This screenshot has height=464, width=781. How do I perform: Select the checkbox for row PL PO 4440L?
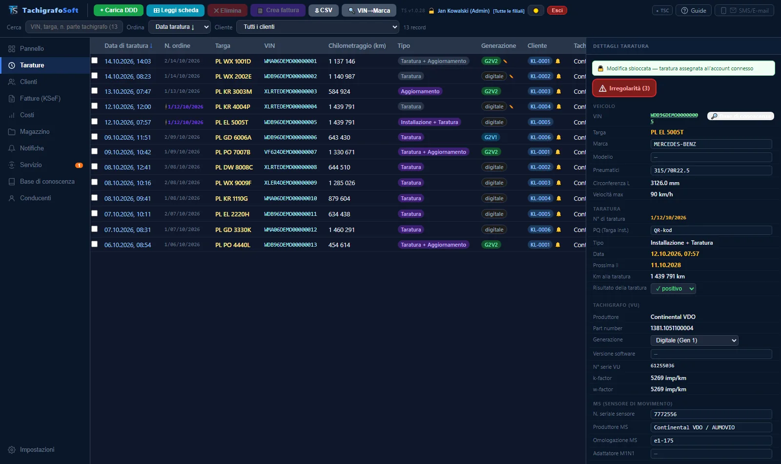pyautogui.click(x=95, y=244)
